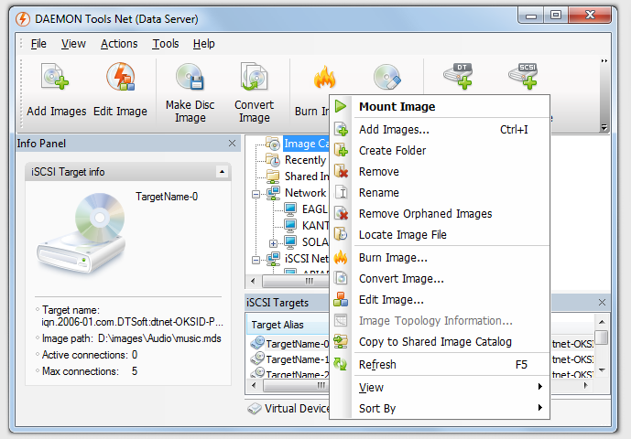Screen dimensions: 631x439
Task: Click the Virtual Devices drive icon
Action: click(x=255, y=409)
